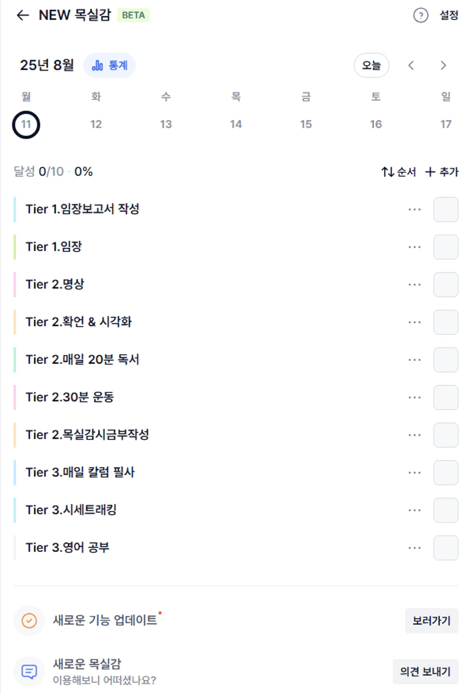470x694 pixels.
Task: Select day 14 목 in the week
Action: [x=236, y=124]
